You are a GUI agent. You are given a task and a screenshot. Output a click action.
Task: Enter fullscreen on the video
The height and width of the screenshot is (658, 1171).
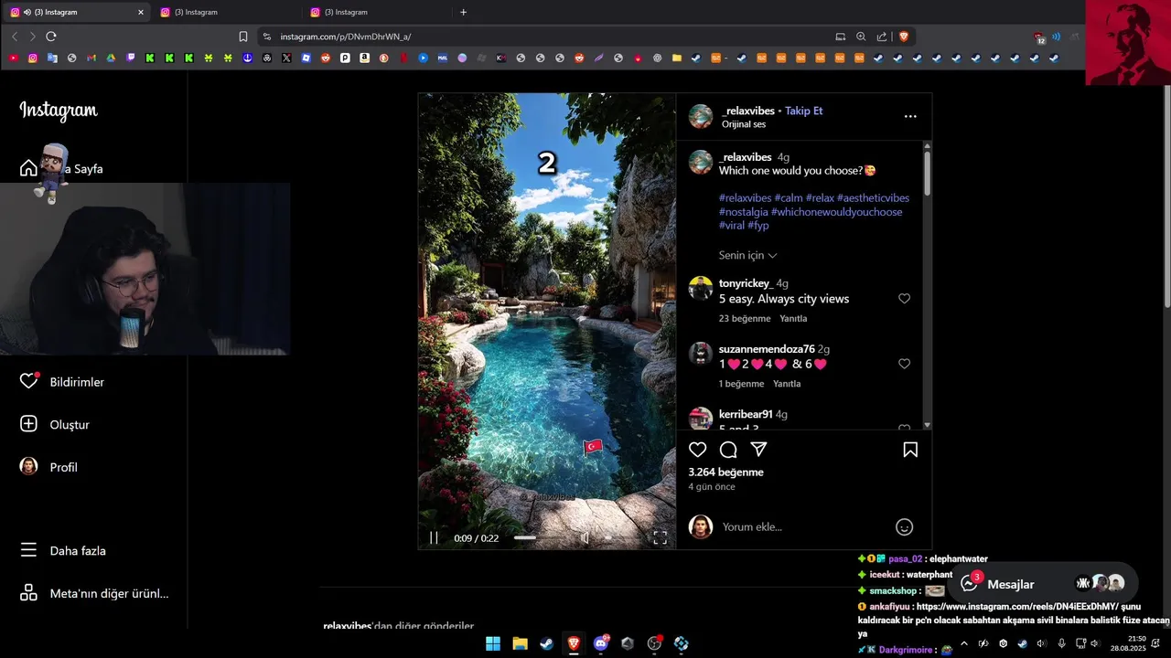(x=660, y=538)
